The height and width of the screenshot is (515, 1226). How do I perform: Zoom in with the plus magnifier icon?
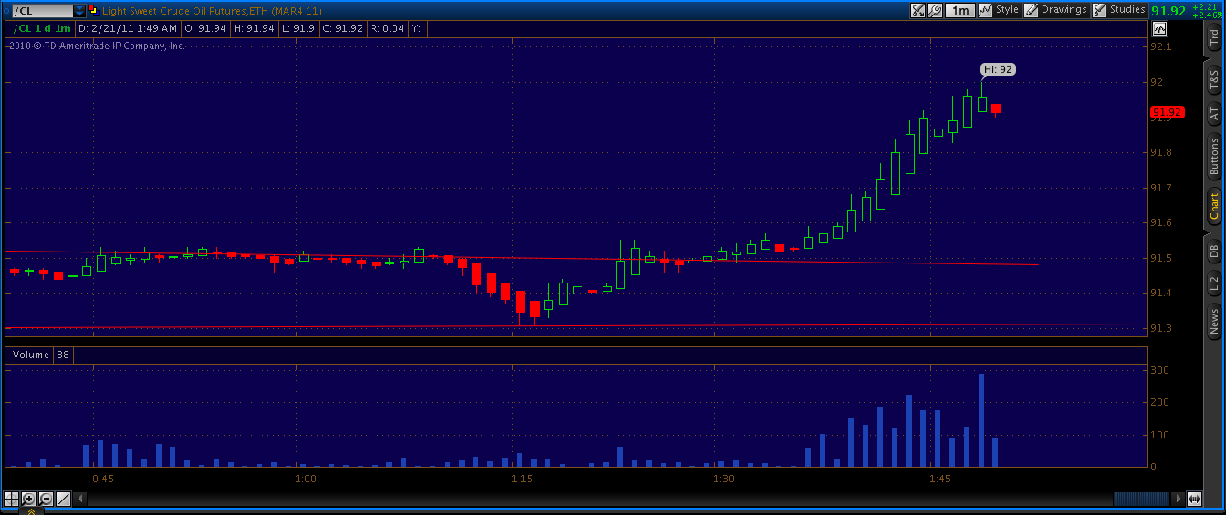click(29, 499)
